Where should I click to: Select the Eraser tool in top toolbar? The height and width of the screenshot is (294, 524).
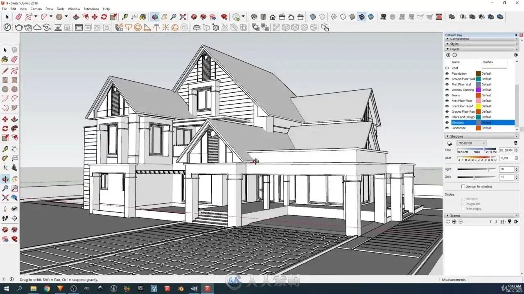click(x=18, y=17)
